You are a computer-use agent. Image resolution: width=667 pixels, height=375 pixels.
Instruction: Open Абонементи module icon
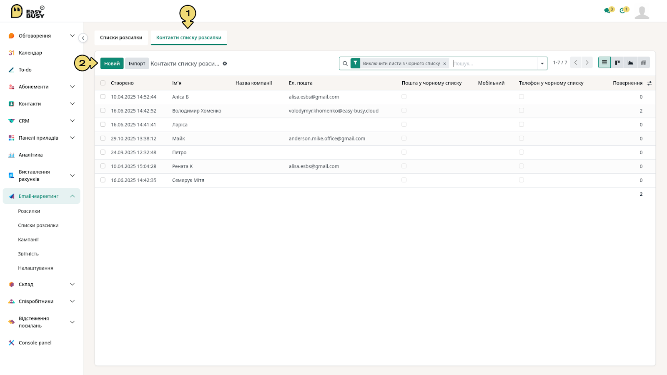(x=12, y=87)
